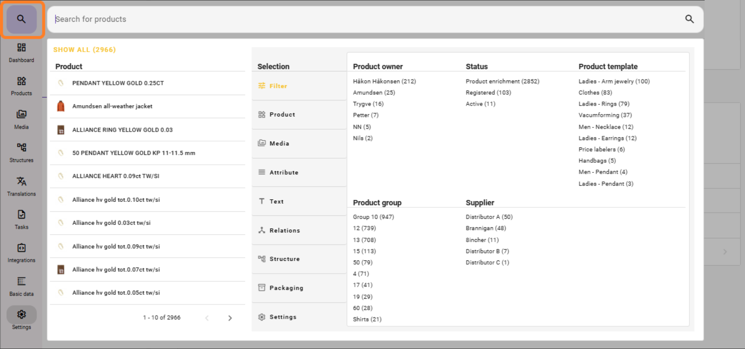Filter by status Product enrichment
The height and width of the screenshot is (349, 745).
tap(502, 81)
